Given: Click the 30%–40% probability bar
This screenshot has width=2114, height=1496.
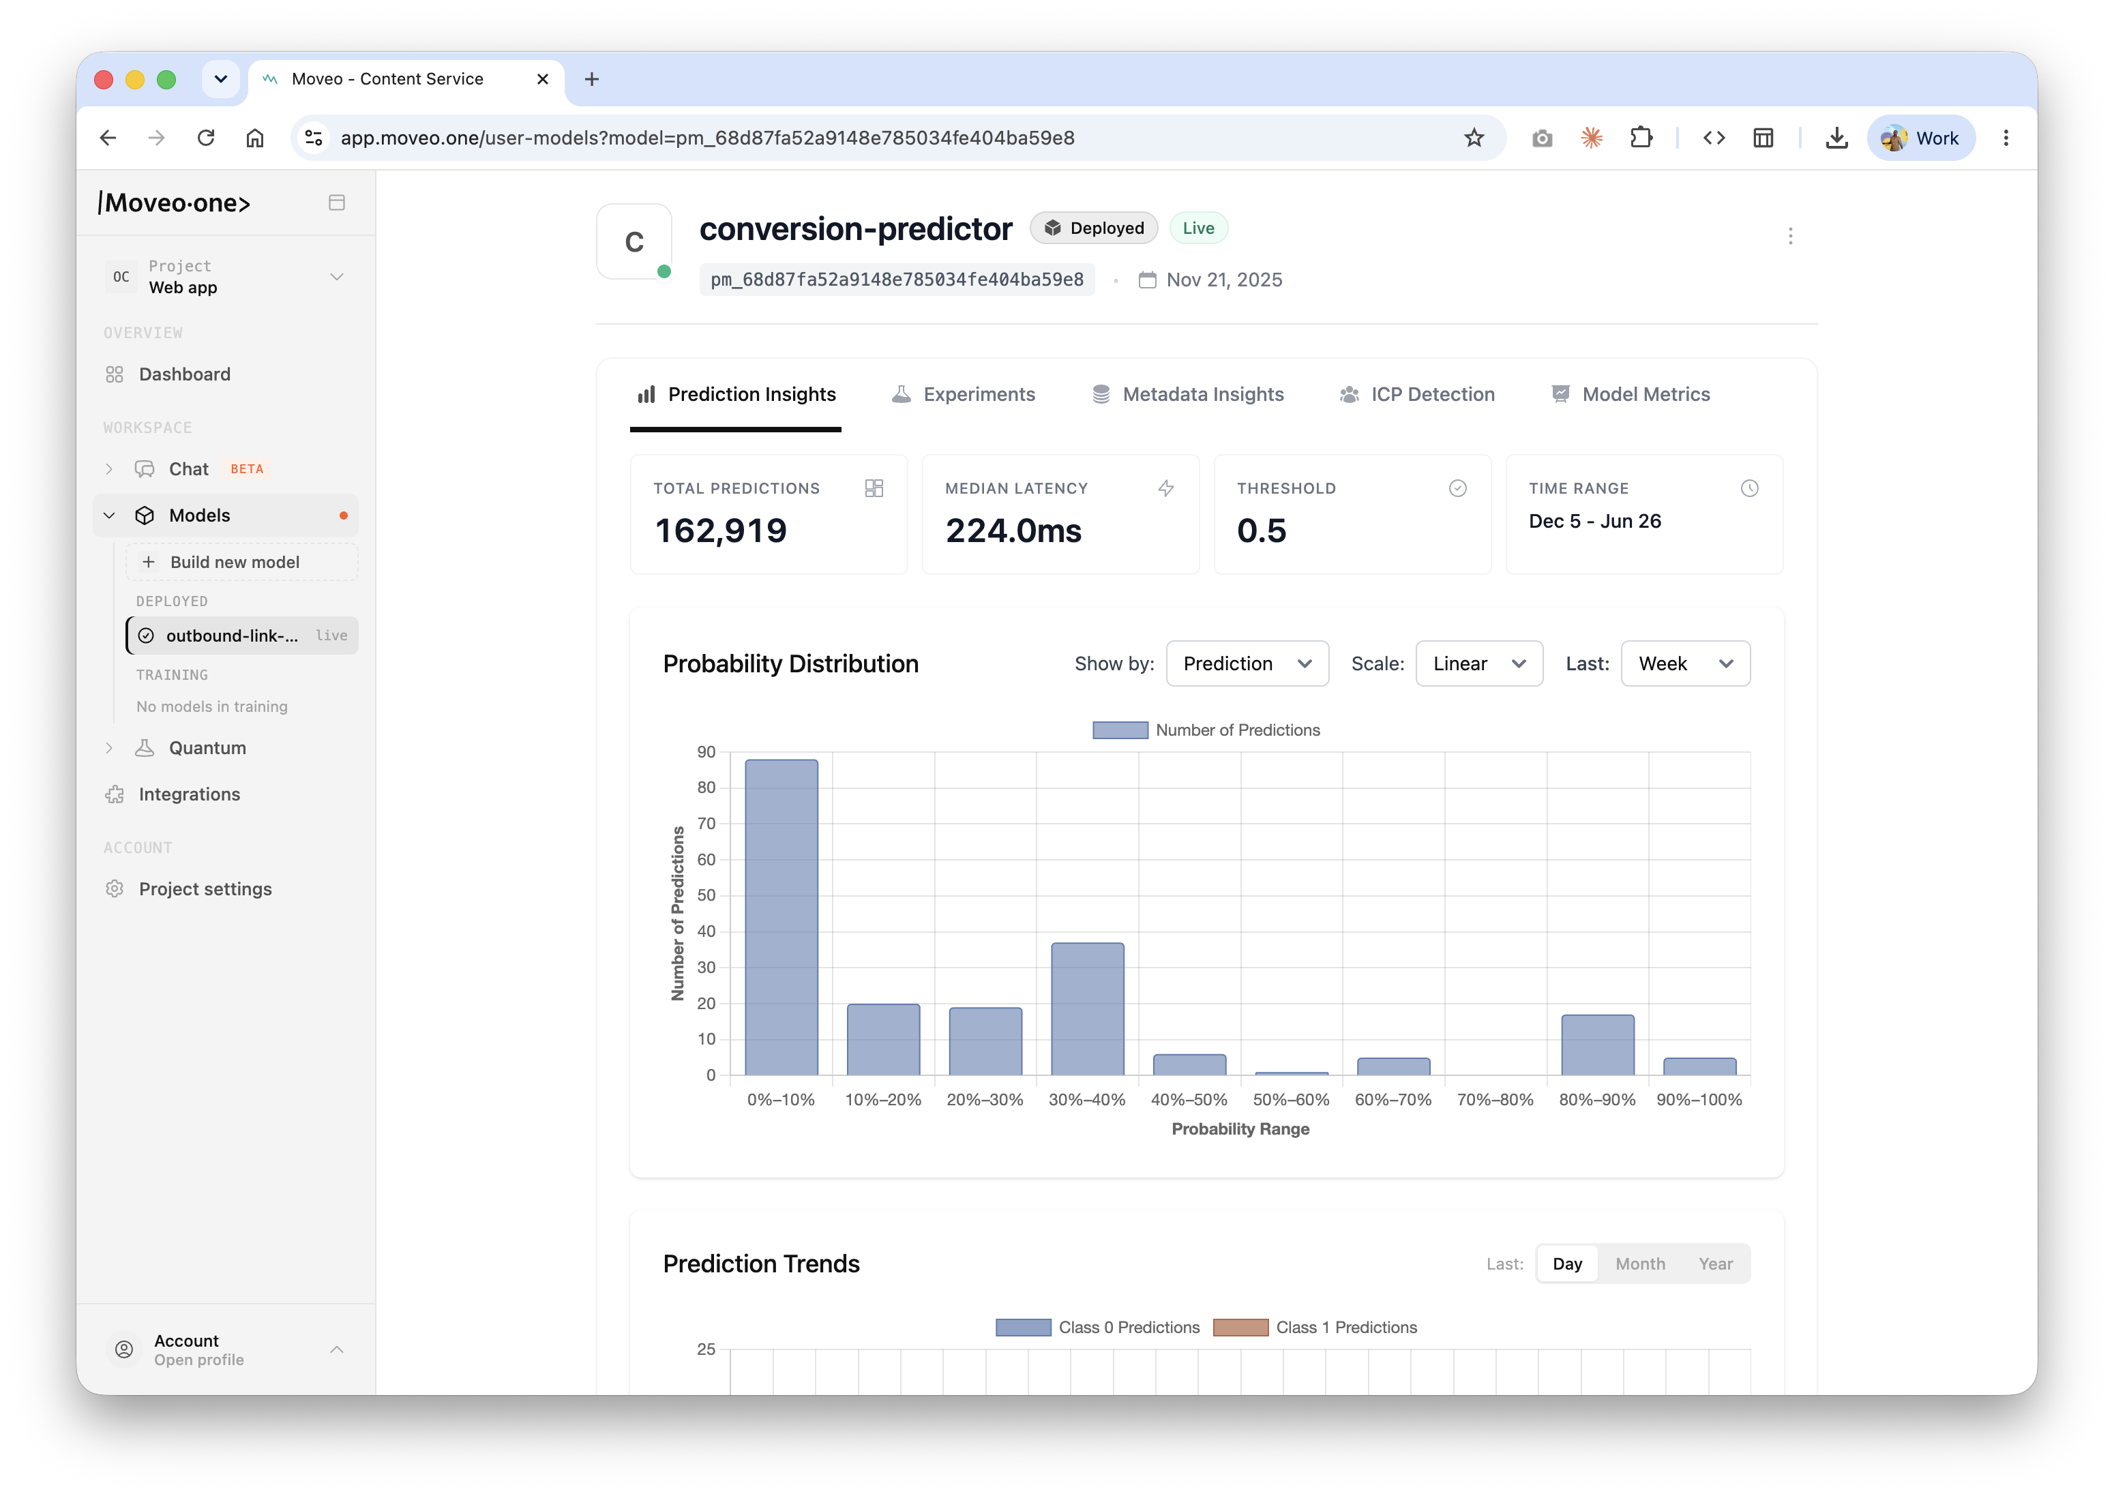Looking at the screenshot, I should coord(1087,1008).
